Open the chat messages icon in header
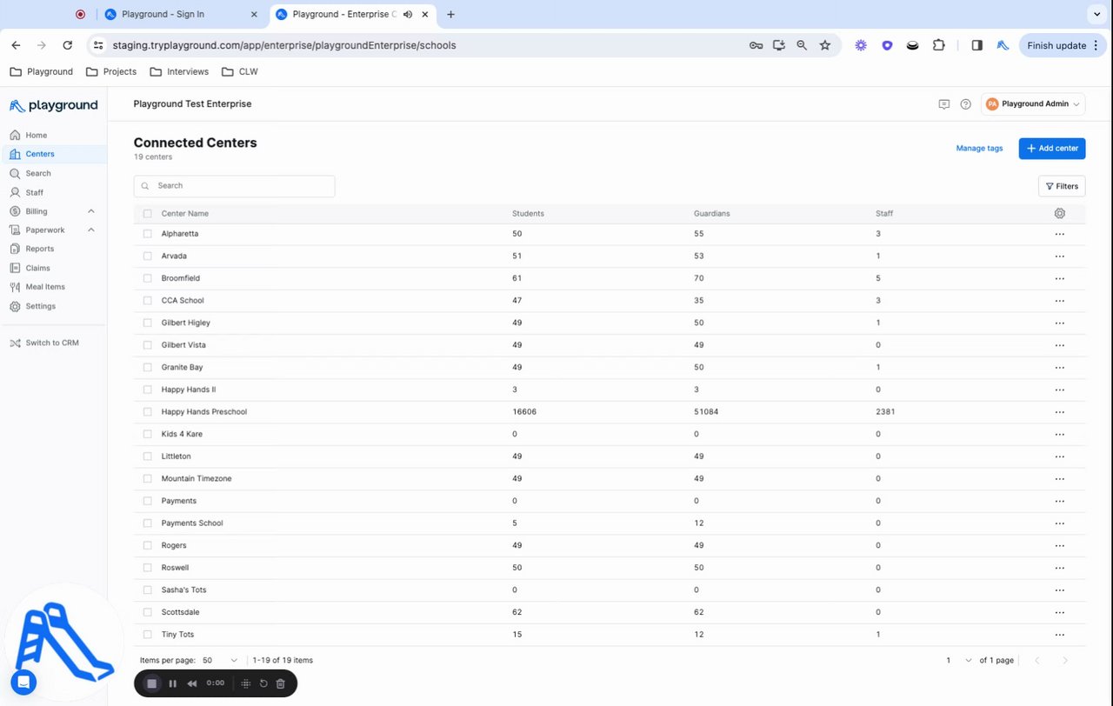1113x706 pixels. [x=943, y=104]
